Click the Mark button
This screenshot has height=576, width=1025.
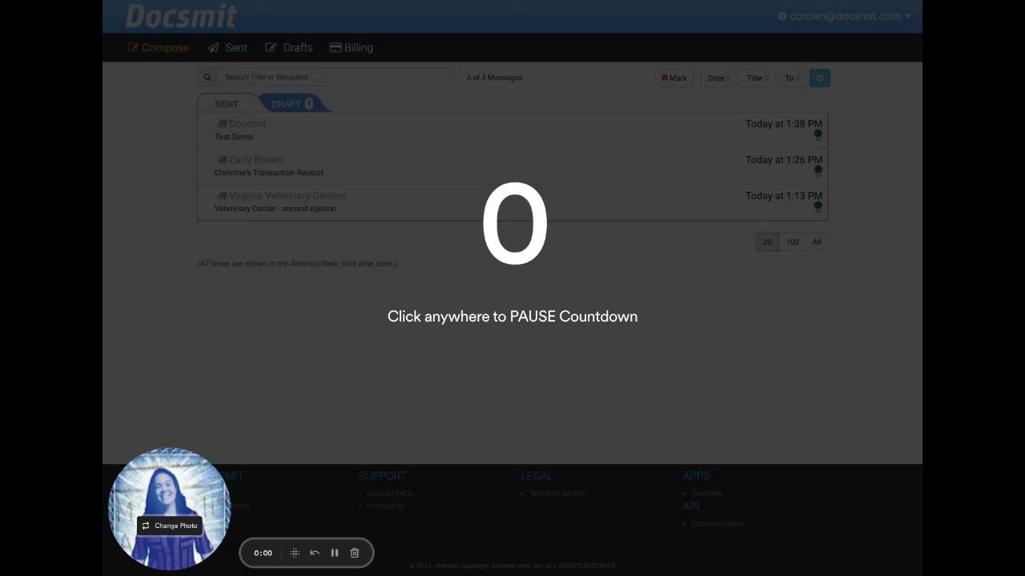[x=674, y=78]
